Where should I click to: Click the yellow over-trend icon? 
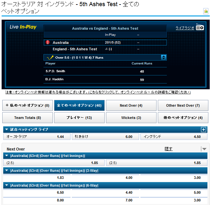tap(50, 58)
